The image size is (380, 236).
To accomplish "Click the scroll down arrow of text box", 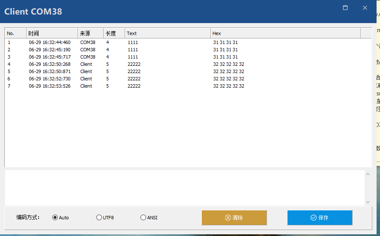I will (368, 202).
